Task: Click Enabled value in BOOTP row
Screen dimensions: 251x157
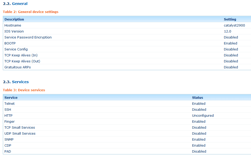Action: click(x=230, y=43)
